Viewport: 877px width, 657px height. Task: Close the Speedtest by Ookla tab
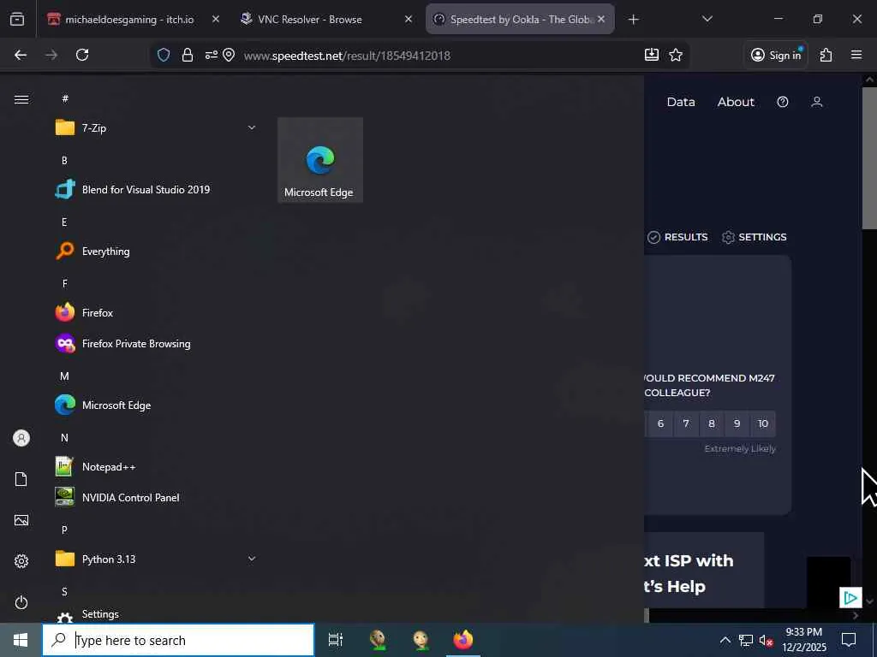click(600, 19)
